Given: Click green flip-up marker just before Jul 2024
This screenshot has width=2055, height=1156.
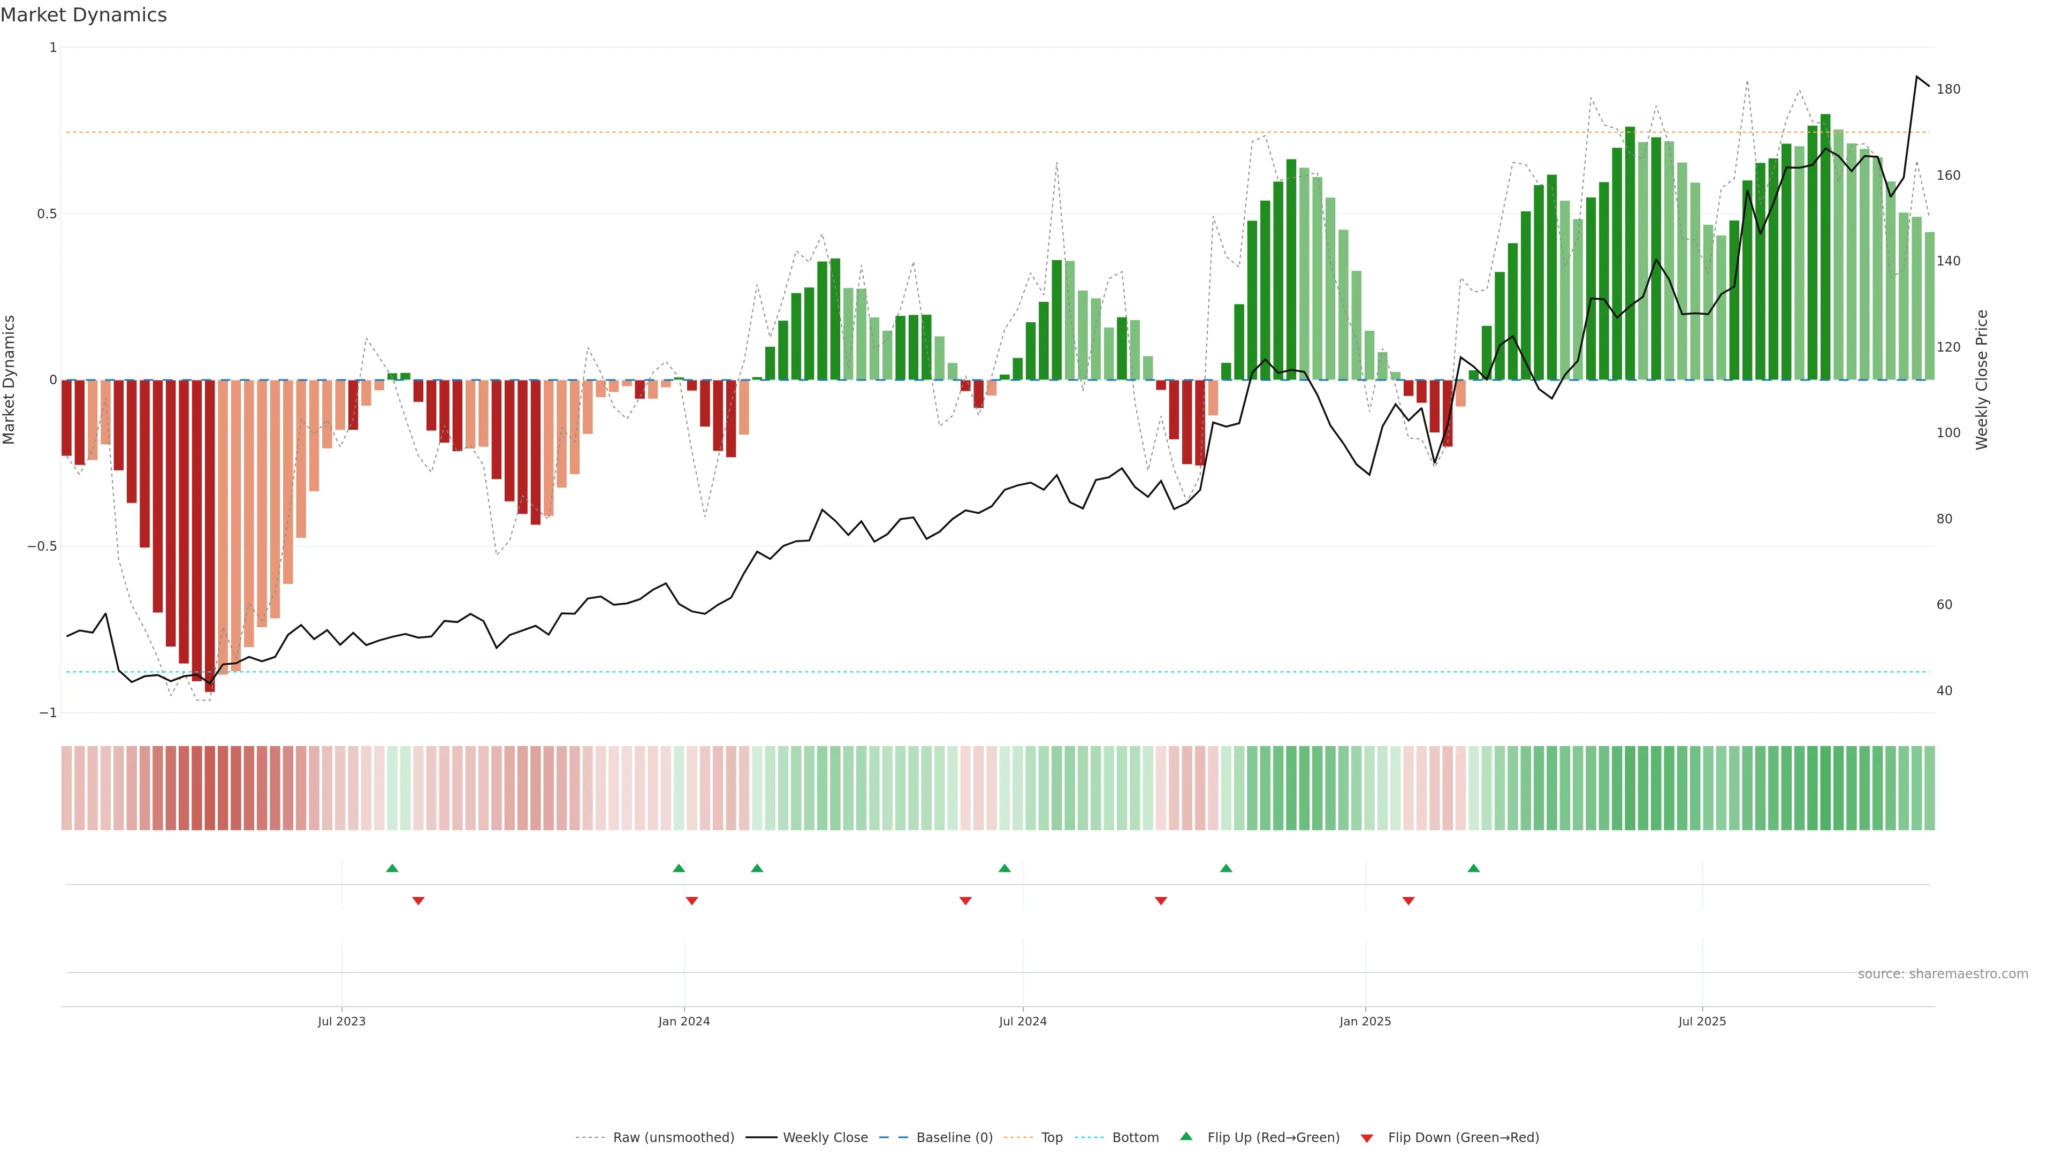Looking at the screenshot, I should click(1004, 868).
